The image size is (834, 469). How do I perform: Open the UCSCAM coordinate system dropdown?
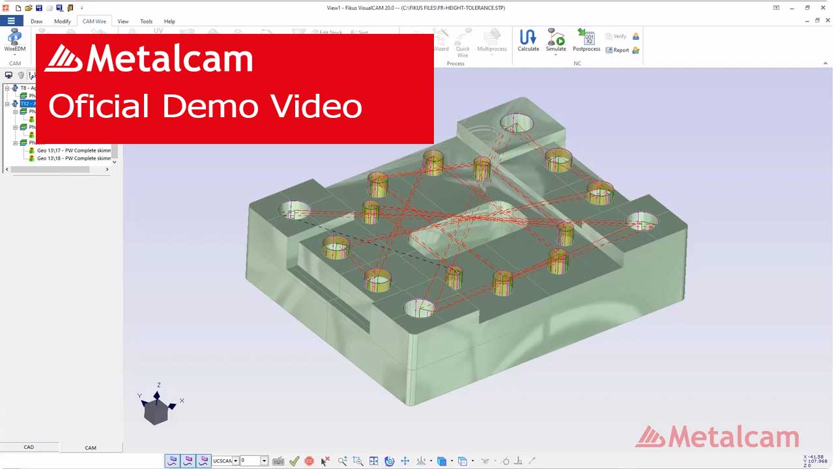[235, 461]
